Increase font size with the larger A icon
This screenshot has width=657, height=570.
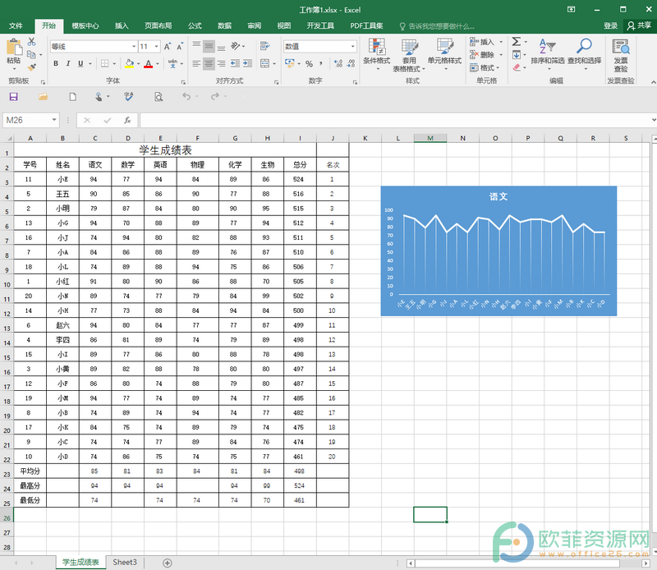coord(168,47)
